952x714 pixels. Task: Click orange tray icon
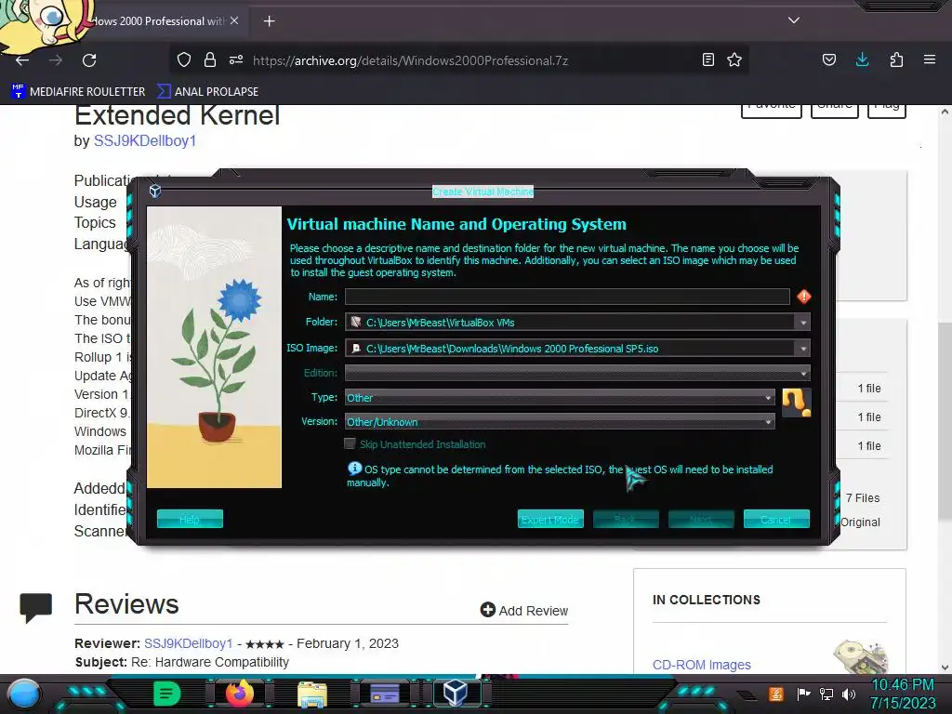pyautogui.click(x=775, y=694)
